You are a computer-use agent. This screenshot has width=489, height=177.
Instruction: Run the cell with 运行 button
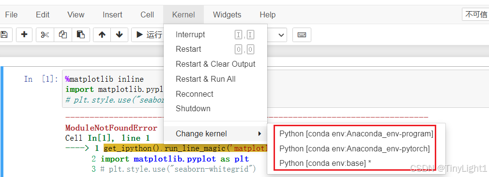pyautogui.click(x=148, y=35)
